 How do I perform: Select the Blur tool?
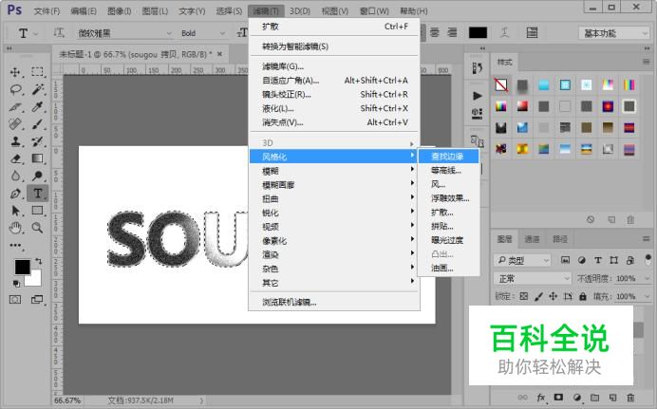15,176
